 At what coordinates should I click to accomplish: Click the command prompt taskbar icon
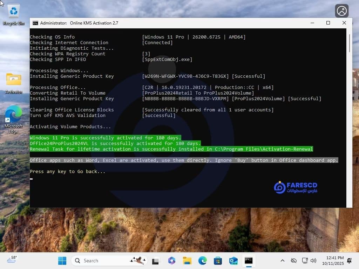249,261
